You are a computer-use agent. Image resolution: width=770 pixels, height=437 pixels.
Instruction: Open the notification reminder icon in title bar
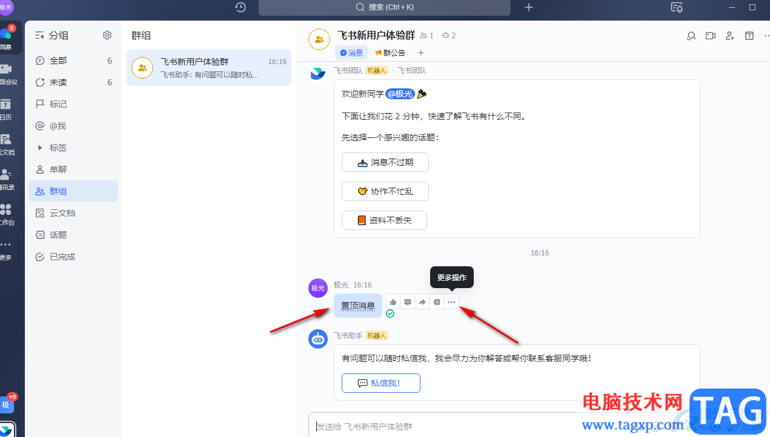677,7
